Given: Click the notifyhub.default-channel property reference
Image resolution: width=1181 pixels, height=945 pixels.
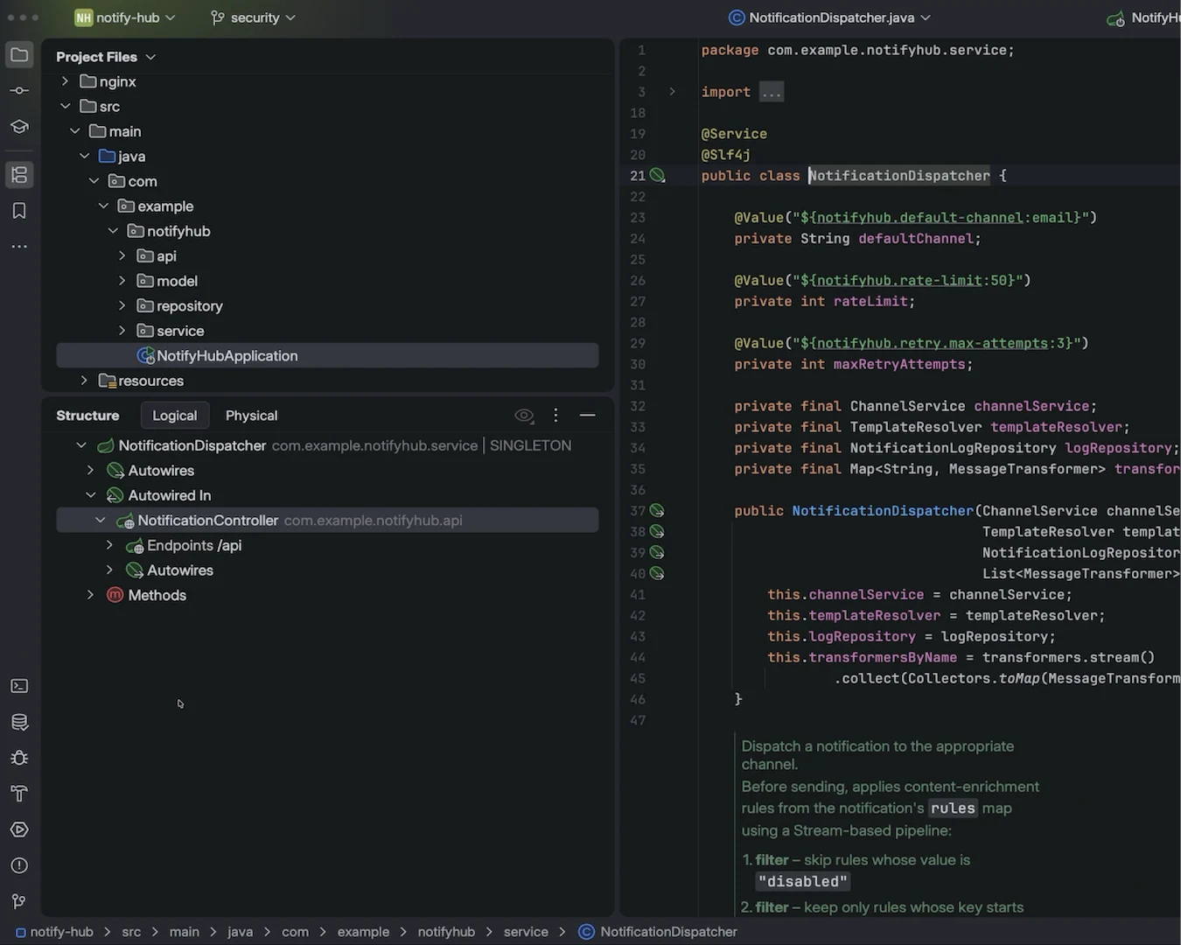Looking at the screenshot, I should tap(919, 218).
